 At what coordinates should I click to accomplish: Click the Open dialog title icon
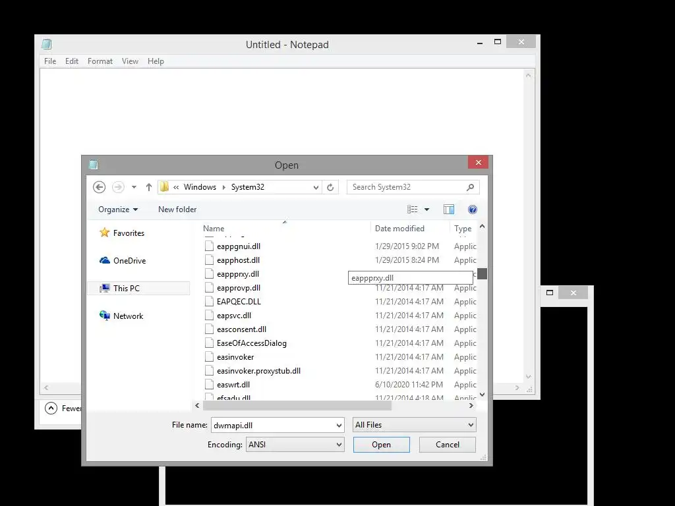tap(94, 165)
